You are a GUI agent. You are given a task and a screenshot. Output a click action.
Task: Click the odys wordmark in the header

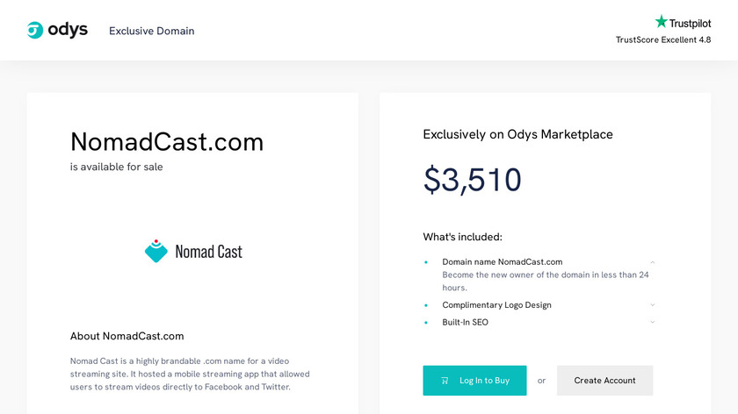[x=68, y=30]
